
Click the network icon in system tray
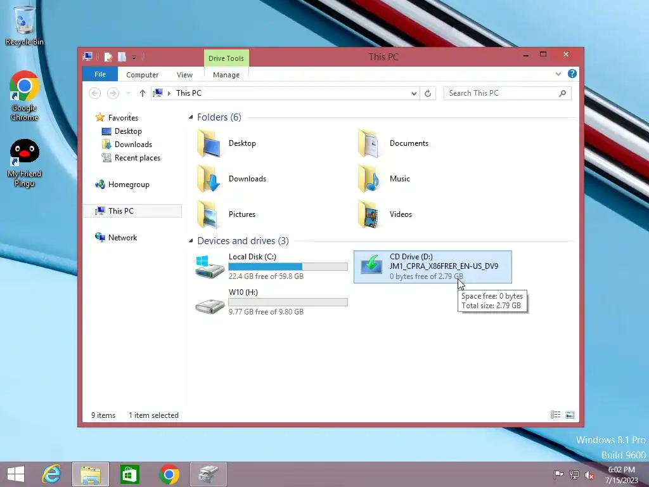[x=574, y=474]
